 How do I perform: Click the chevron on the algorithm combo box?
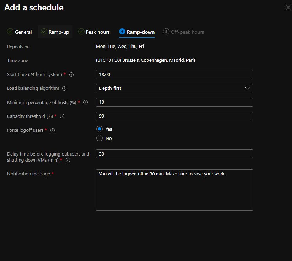(247, 88)
